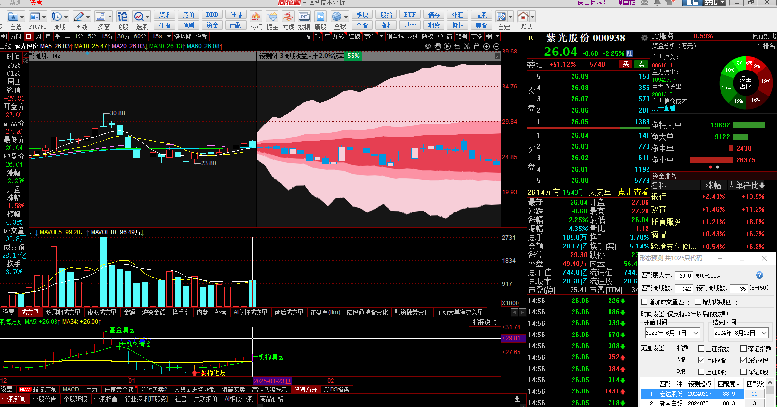Open the 热点 hot topics flame icon
This screenshot has height=407, width=777.
click(x=256, y=17)
